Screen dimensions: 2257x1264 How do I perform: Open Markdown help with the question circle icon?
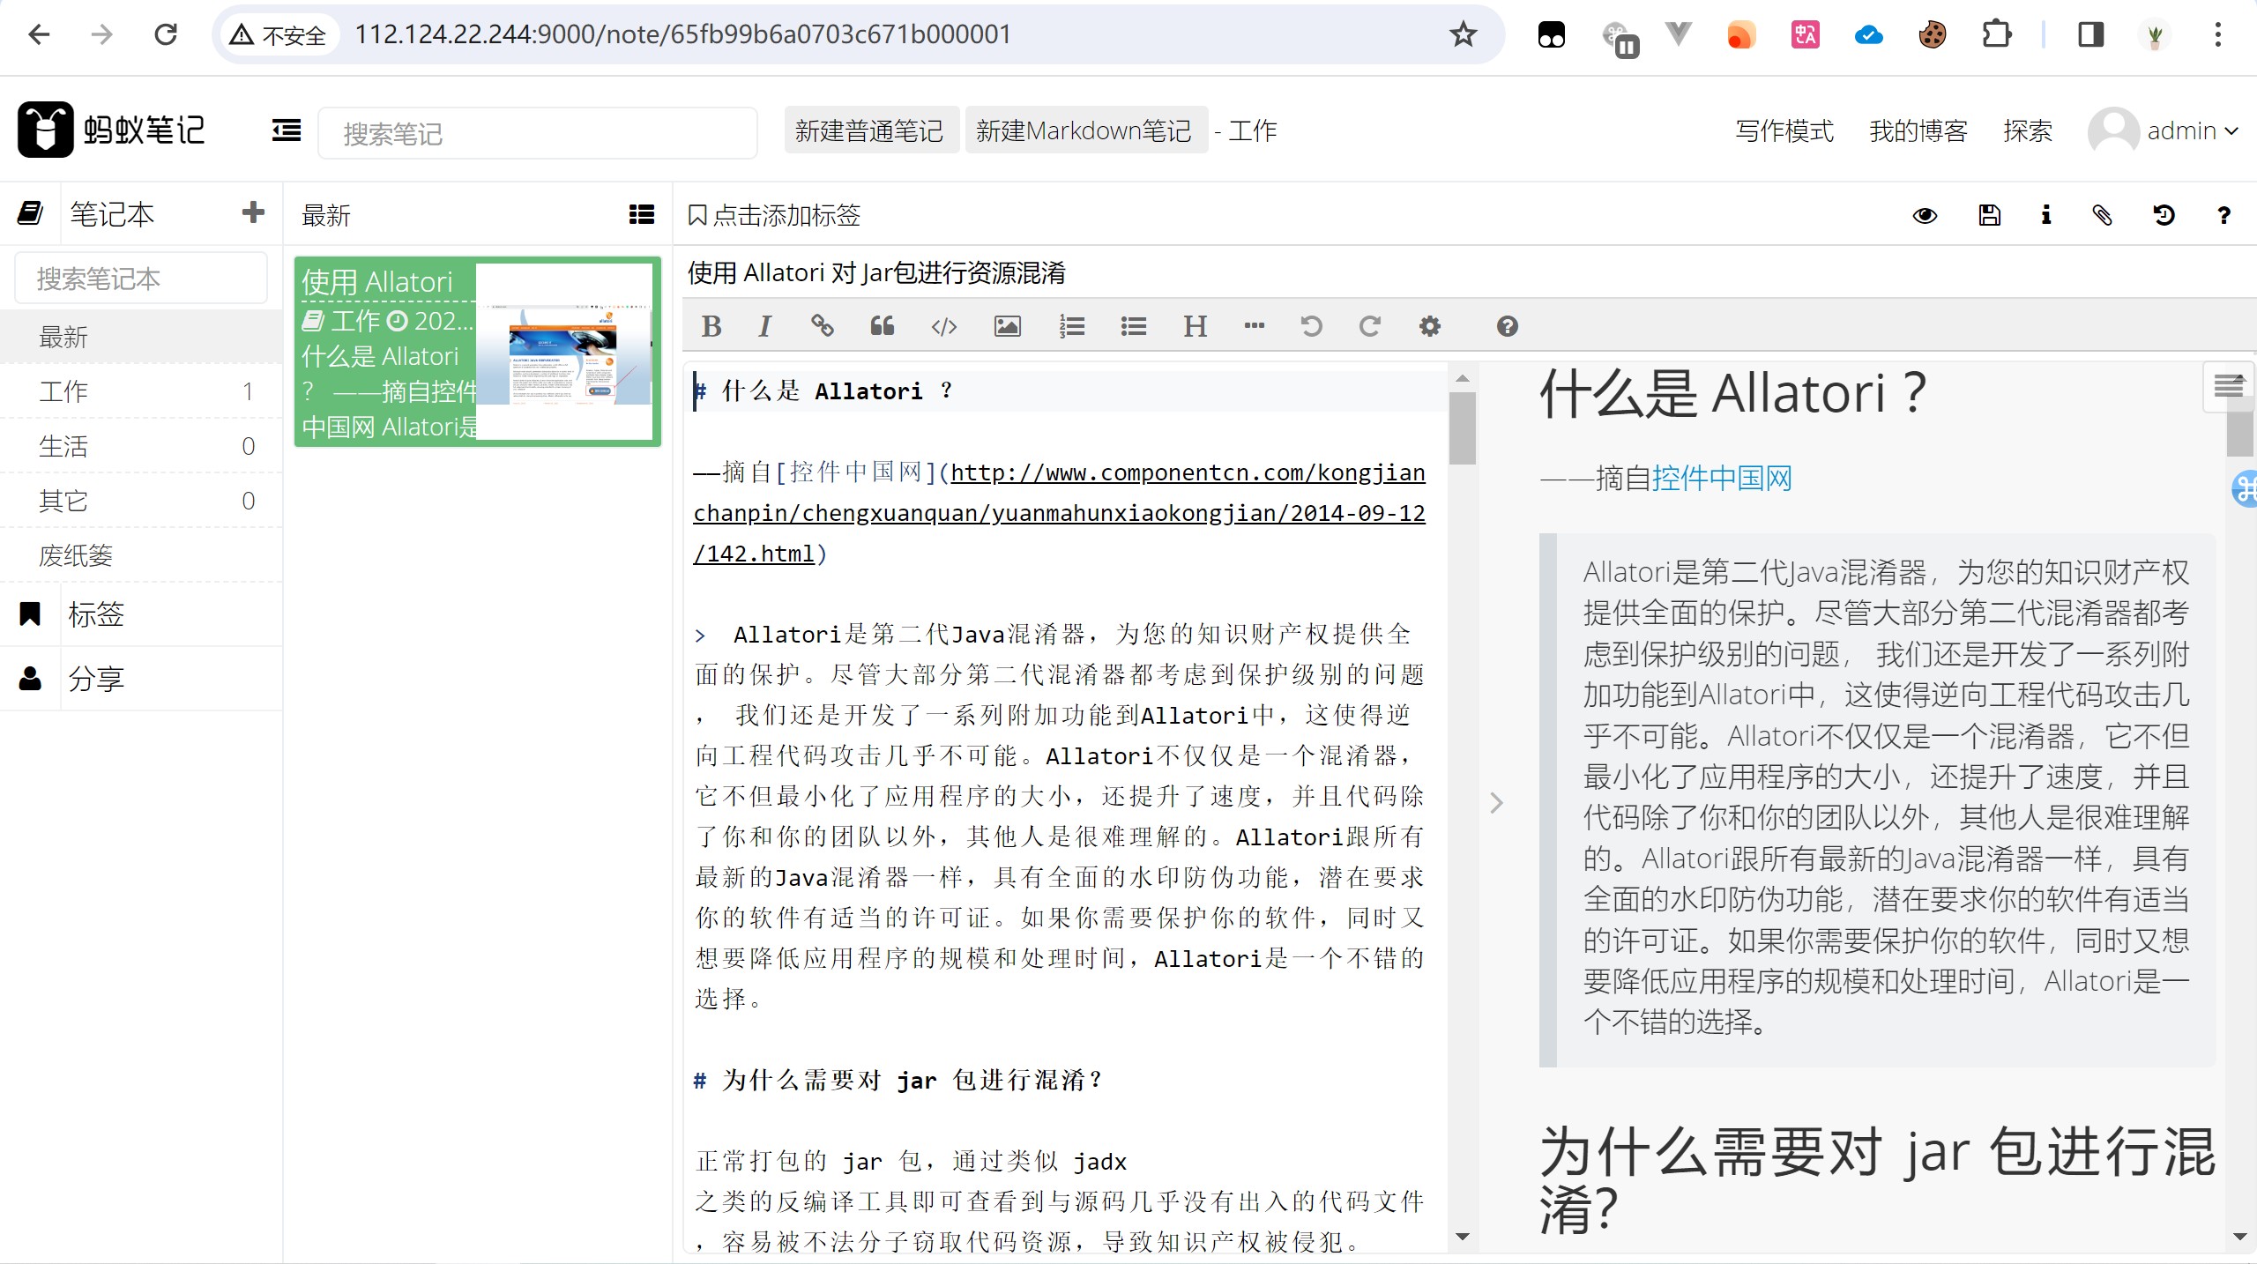(x=1507, y=326)
